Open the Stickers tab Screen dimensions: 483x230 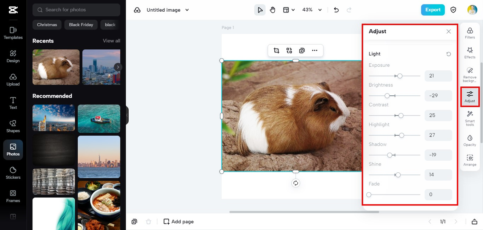pos(13,173)
